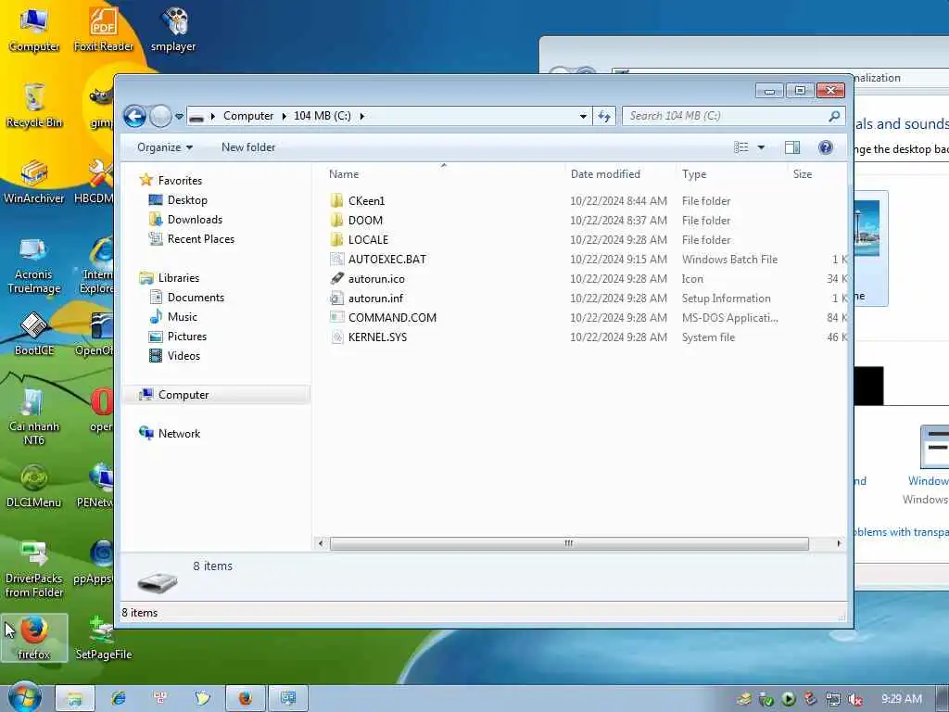Select Favorites in the navigation pane

point(180,181)
